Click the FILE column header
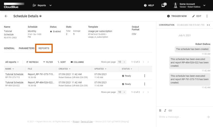Viewport: 213px width, 127px height. (30, 69)
